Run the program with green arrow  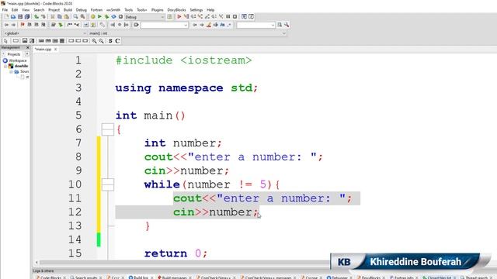coord(100,17)
